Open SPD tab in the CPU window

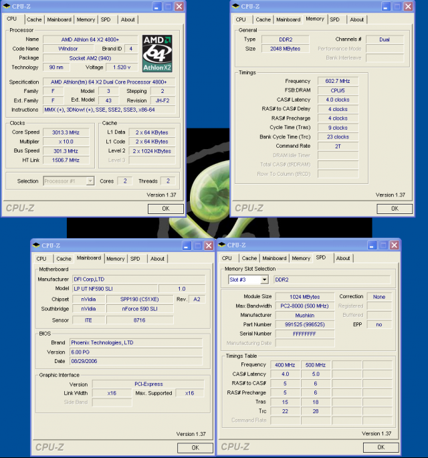click(106, 19)
